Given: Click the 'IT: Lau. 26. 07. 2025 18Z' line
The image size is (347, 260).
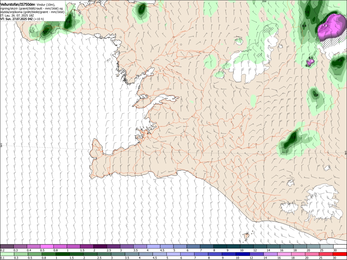Looking at the screenshot, I should point(17,15).
